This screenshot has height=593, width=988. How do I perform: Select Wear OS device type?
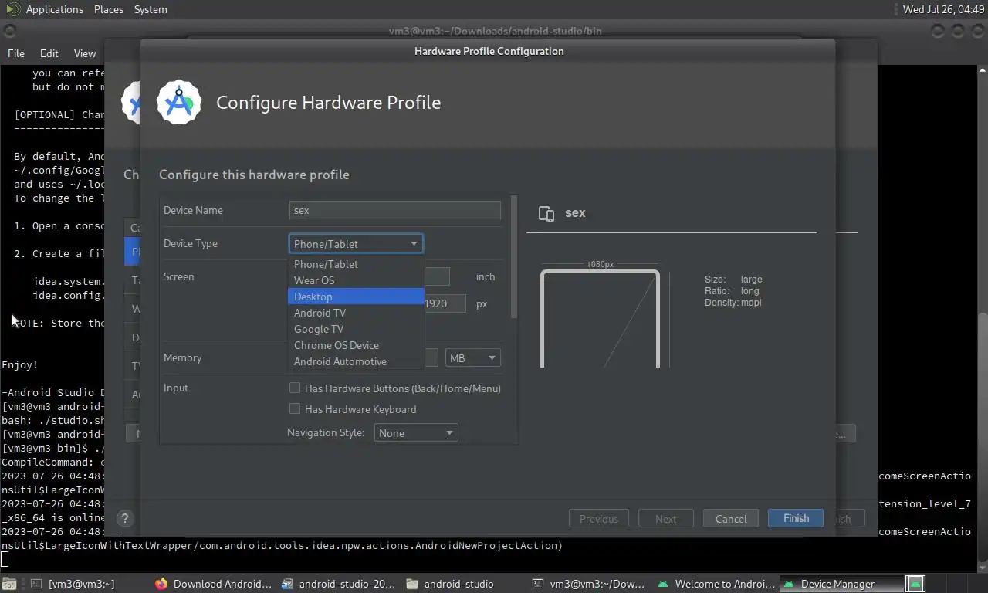(356, 280)
